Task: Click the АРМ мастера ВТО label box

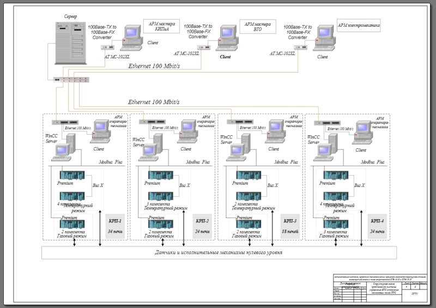Action: point(258,26)
